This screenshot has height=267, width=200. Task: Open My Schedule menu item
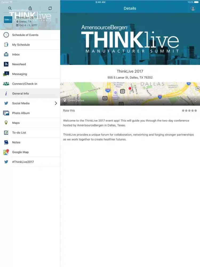click(30, 45)
